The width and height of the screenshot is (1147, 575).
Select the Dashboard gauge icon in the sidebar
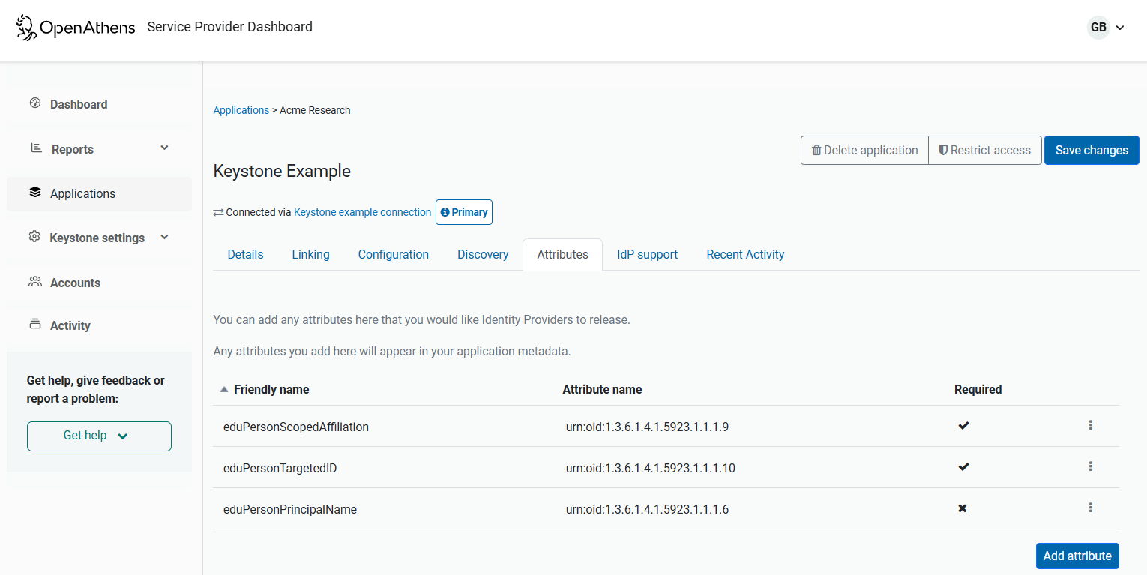click(34, 103)
